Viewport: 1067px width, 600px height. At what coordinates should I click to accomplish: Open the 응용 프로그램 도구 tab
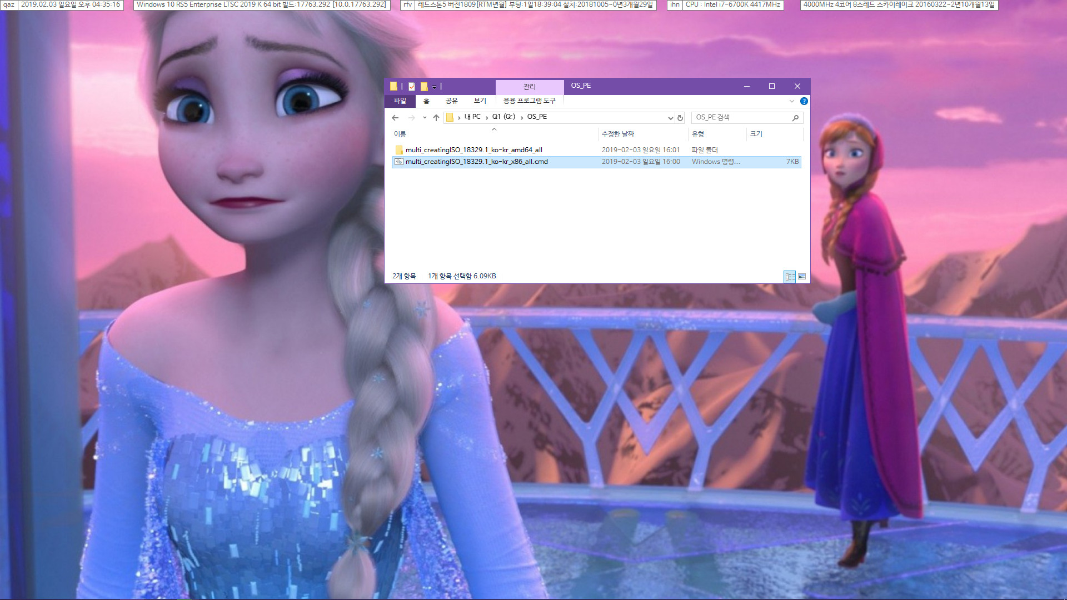tap(529, 101)
